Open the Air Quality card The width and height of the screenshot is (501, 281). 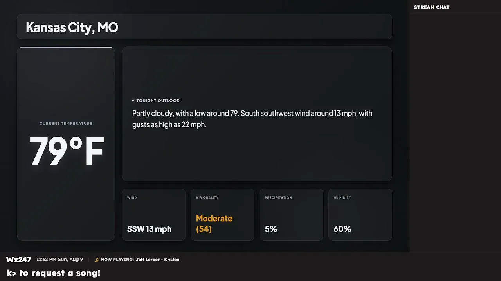click(x=222, y=215)
